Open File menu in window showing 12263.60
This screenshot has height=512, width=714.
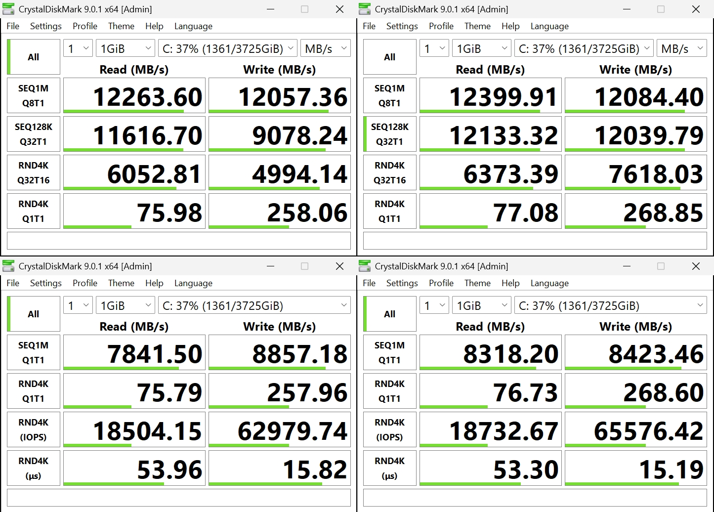click(x=13, y=26)
